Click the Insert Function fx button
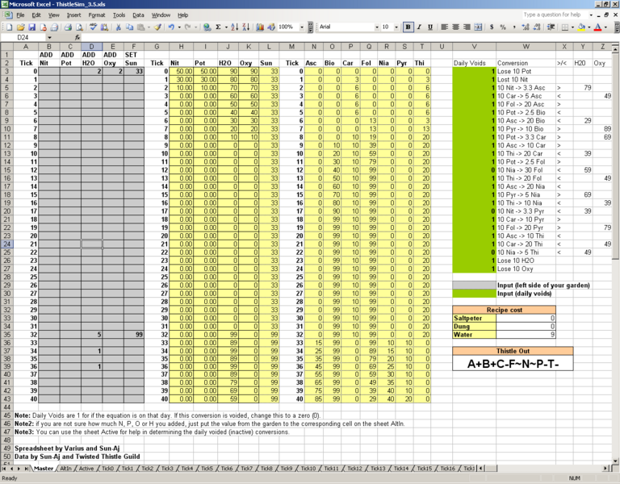 coord(77,37)
